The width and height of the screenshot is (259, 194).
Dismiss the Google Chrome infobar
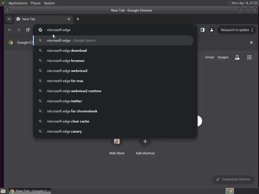click(x=251, y=42)
